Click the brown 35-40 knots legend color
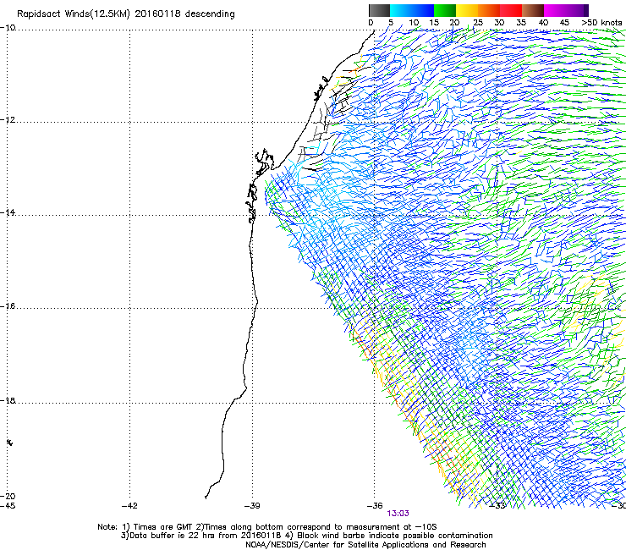626x550 pixels. (533, 10)
